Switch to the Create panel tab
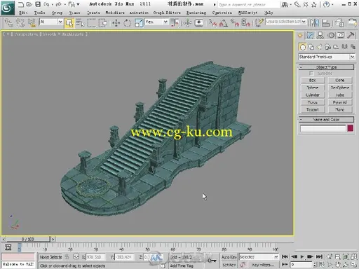 (300, 36)
